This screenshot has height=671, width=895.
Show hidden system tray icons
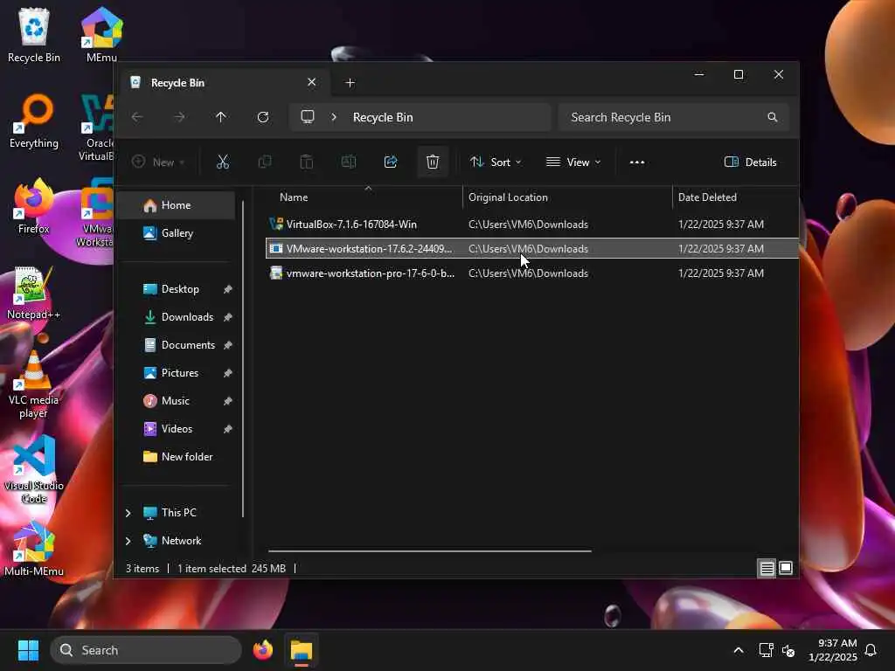[x=738, y=650]
